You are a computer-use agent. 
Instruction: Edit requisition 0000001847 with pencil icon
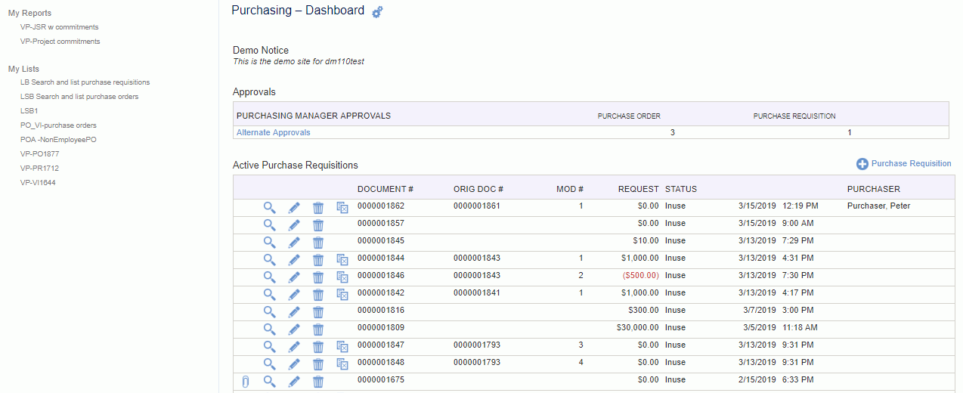[294, 346]
